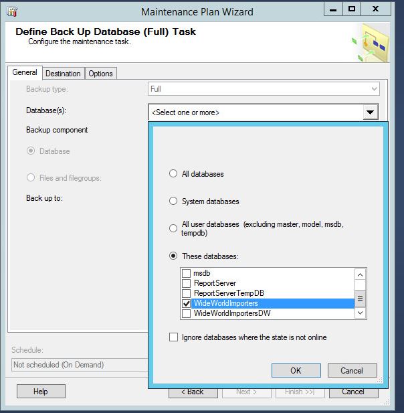Viewport: 404px width, 413px height.
Task: Check the ReportServer database checkbox
Action: 186,284
